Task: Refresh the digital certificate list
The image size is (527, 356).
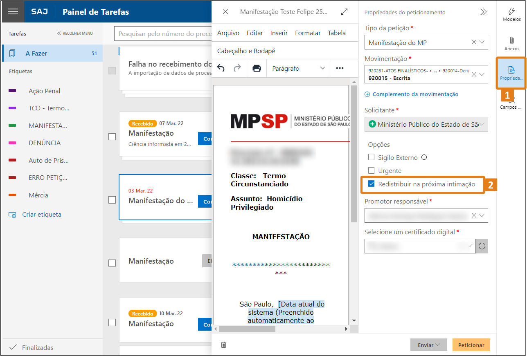Action: 482,246
